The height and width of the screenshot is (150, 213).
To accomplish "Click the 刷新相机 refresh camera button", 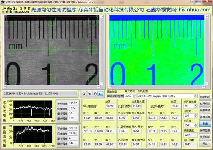I will point(205,97).
